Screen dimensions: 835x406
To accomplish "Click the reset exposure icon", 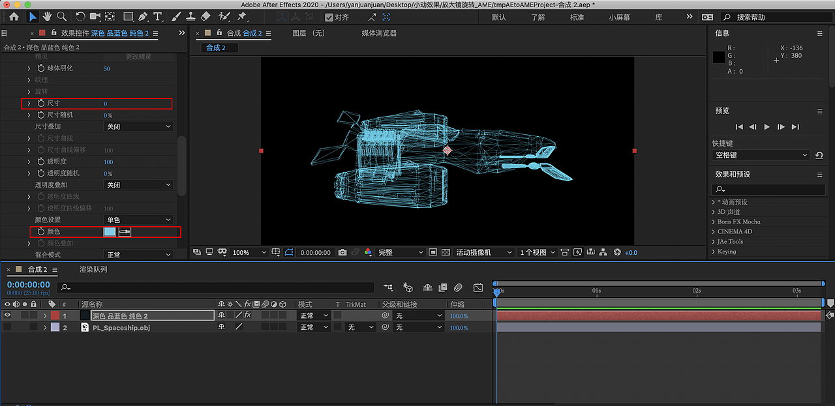I will (x=617, y=252).
